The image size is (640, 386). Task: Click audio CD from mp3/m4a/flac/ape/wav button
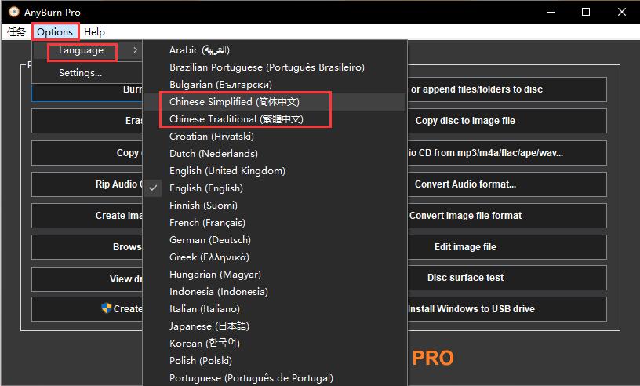click(x=507, y=153)
